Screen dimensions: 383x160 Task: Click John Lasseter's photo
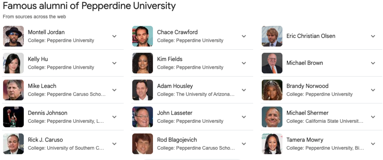pos(143,117)
